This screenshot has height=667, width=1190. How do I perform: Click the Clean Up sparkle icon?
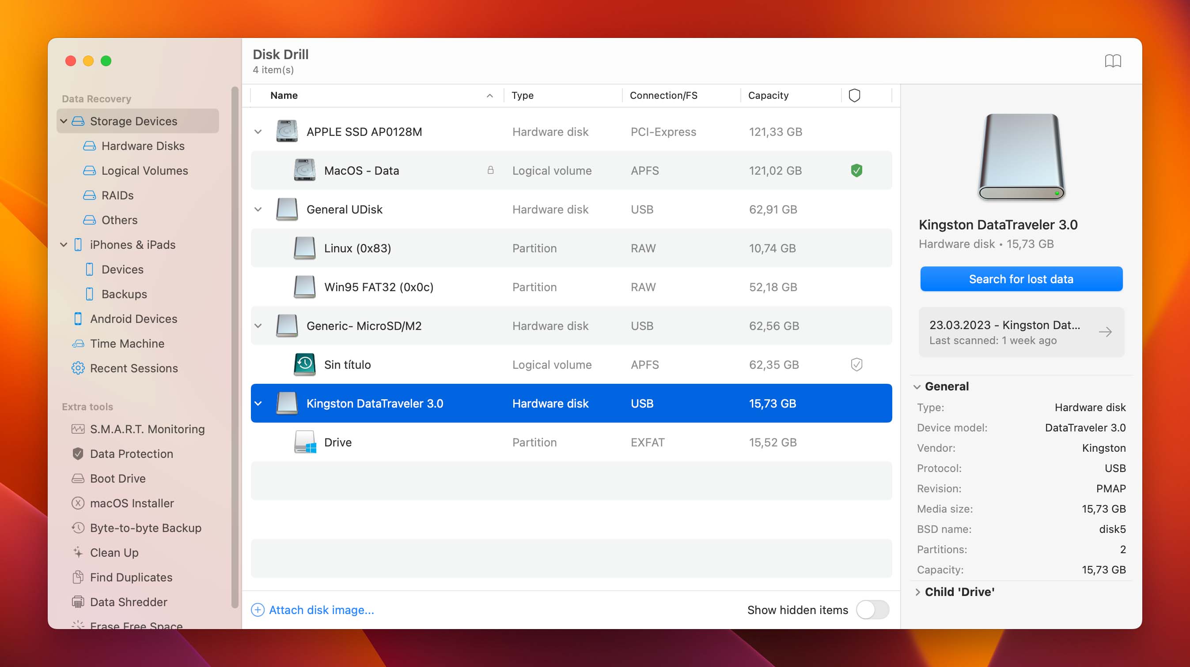click(78, 552)
